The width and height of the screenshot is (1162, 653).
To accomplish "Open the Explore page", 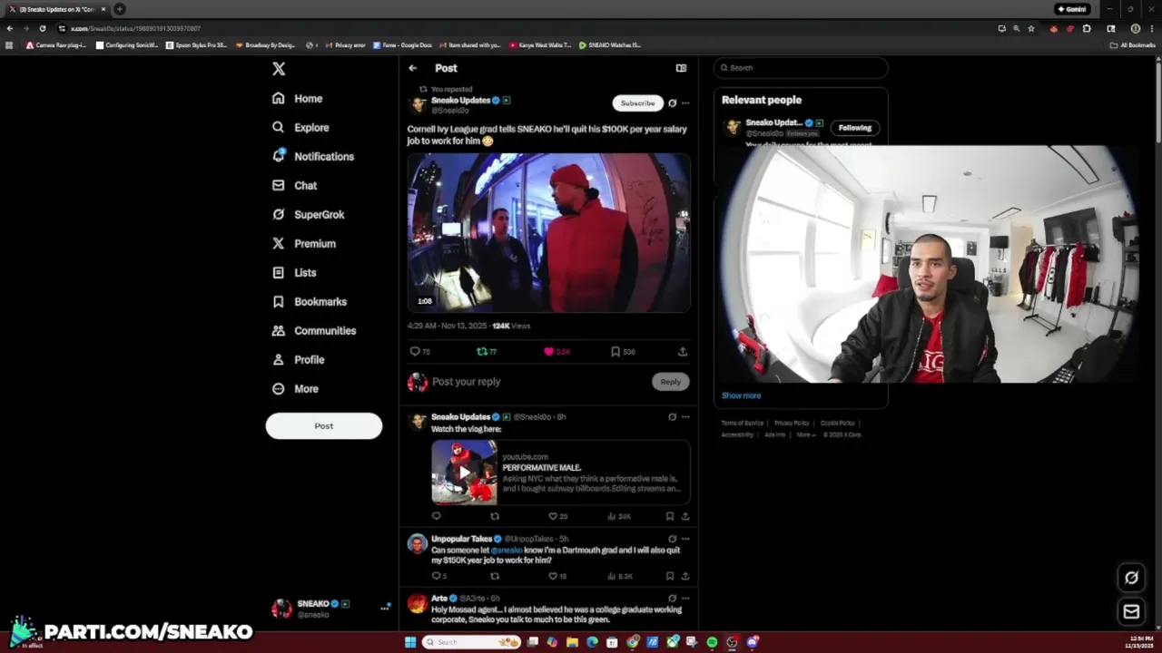I will point(301,127).
